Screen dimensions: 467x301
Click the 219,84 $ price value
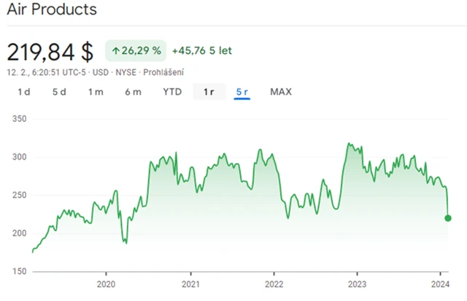click(x=50, y=52)
